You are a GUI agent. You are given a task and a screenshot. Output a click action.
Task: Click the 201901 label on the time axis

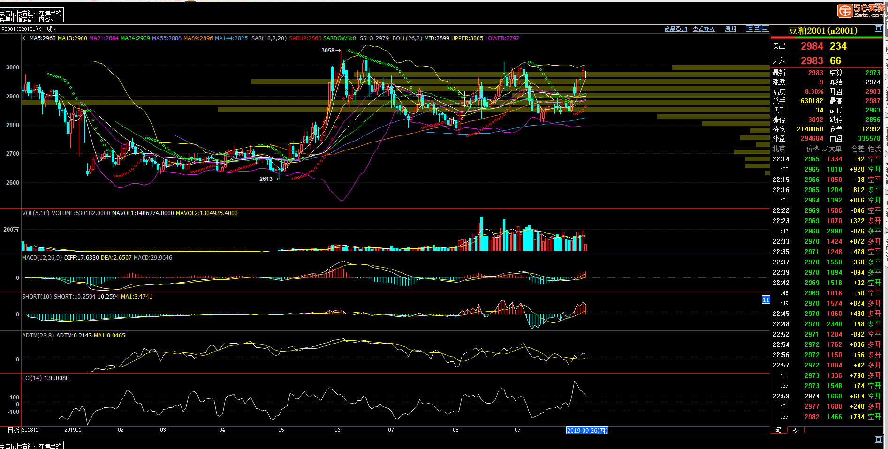[73, 430]
